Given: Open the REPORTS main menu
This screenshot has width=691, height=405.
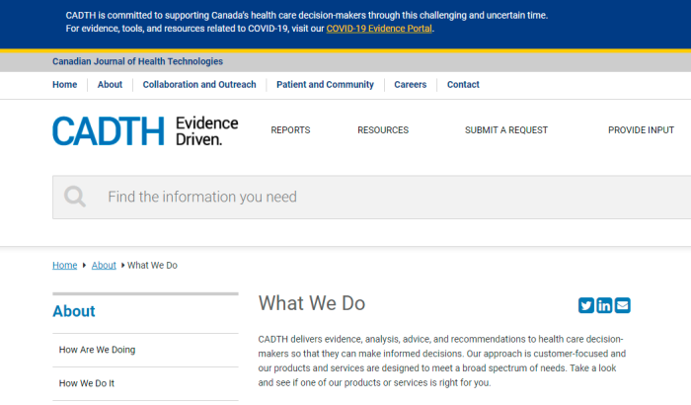Looking at the screenshot, I should point(290,130).
